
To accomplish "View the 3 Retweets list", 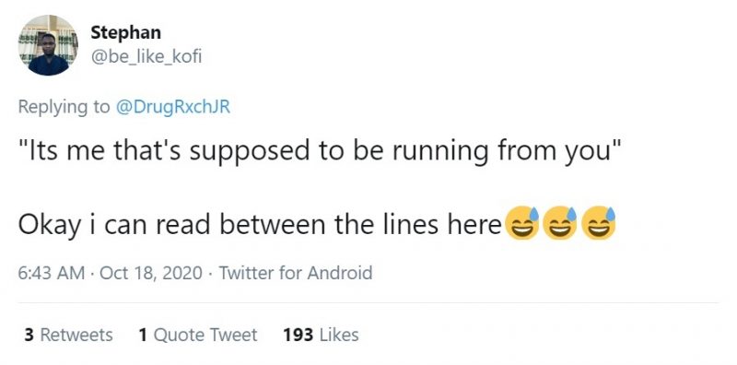I will [68, 335].
